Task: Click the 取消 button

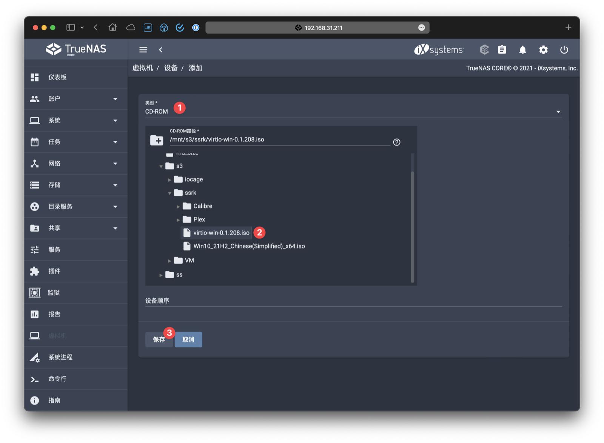Action: click(188, 339)
